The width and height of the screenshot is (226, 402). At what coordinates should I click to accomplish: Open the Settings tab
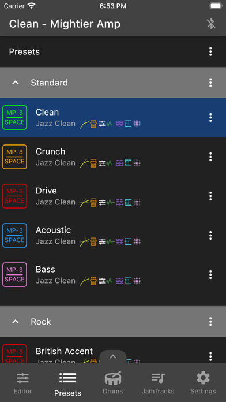[203, 384]
